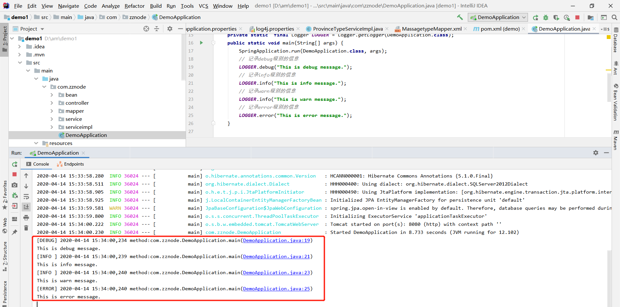Switch to the MassagetypeMapper.xml tab
The width and height of the screenshot is (620, 307).
pyautogui.click(x=432, y=29)
